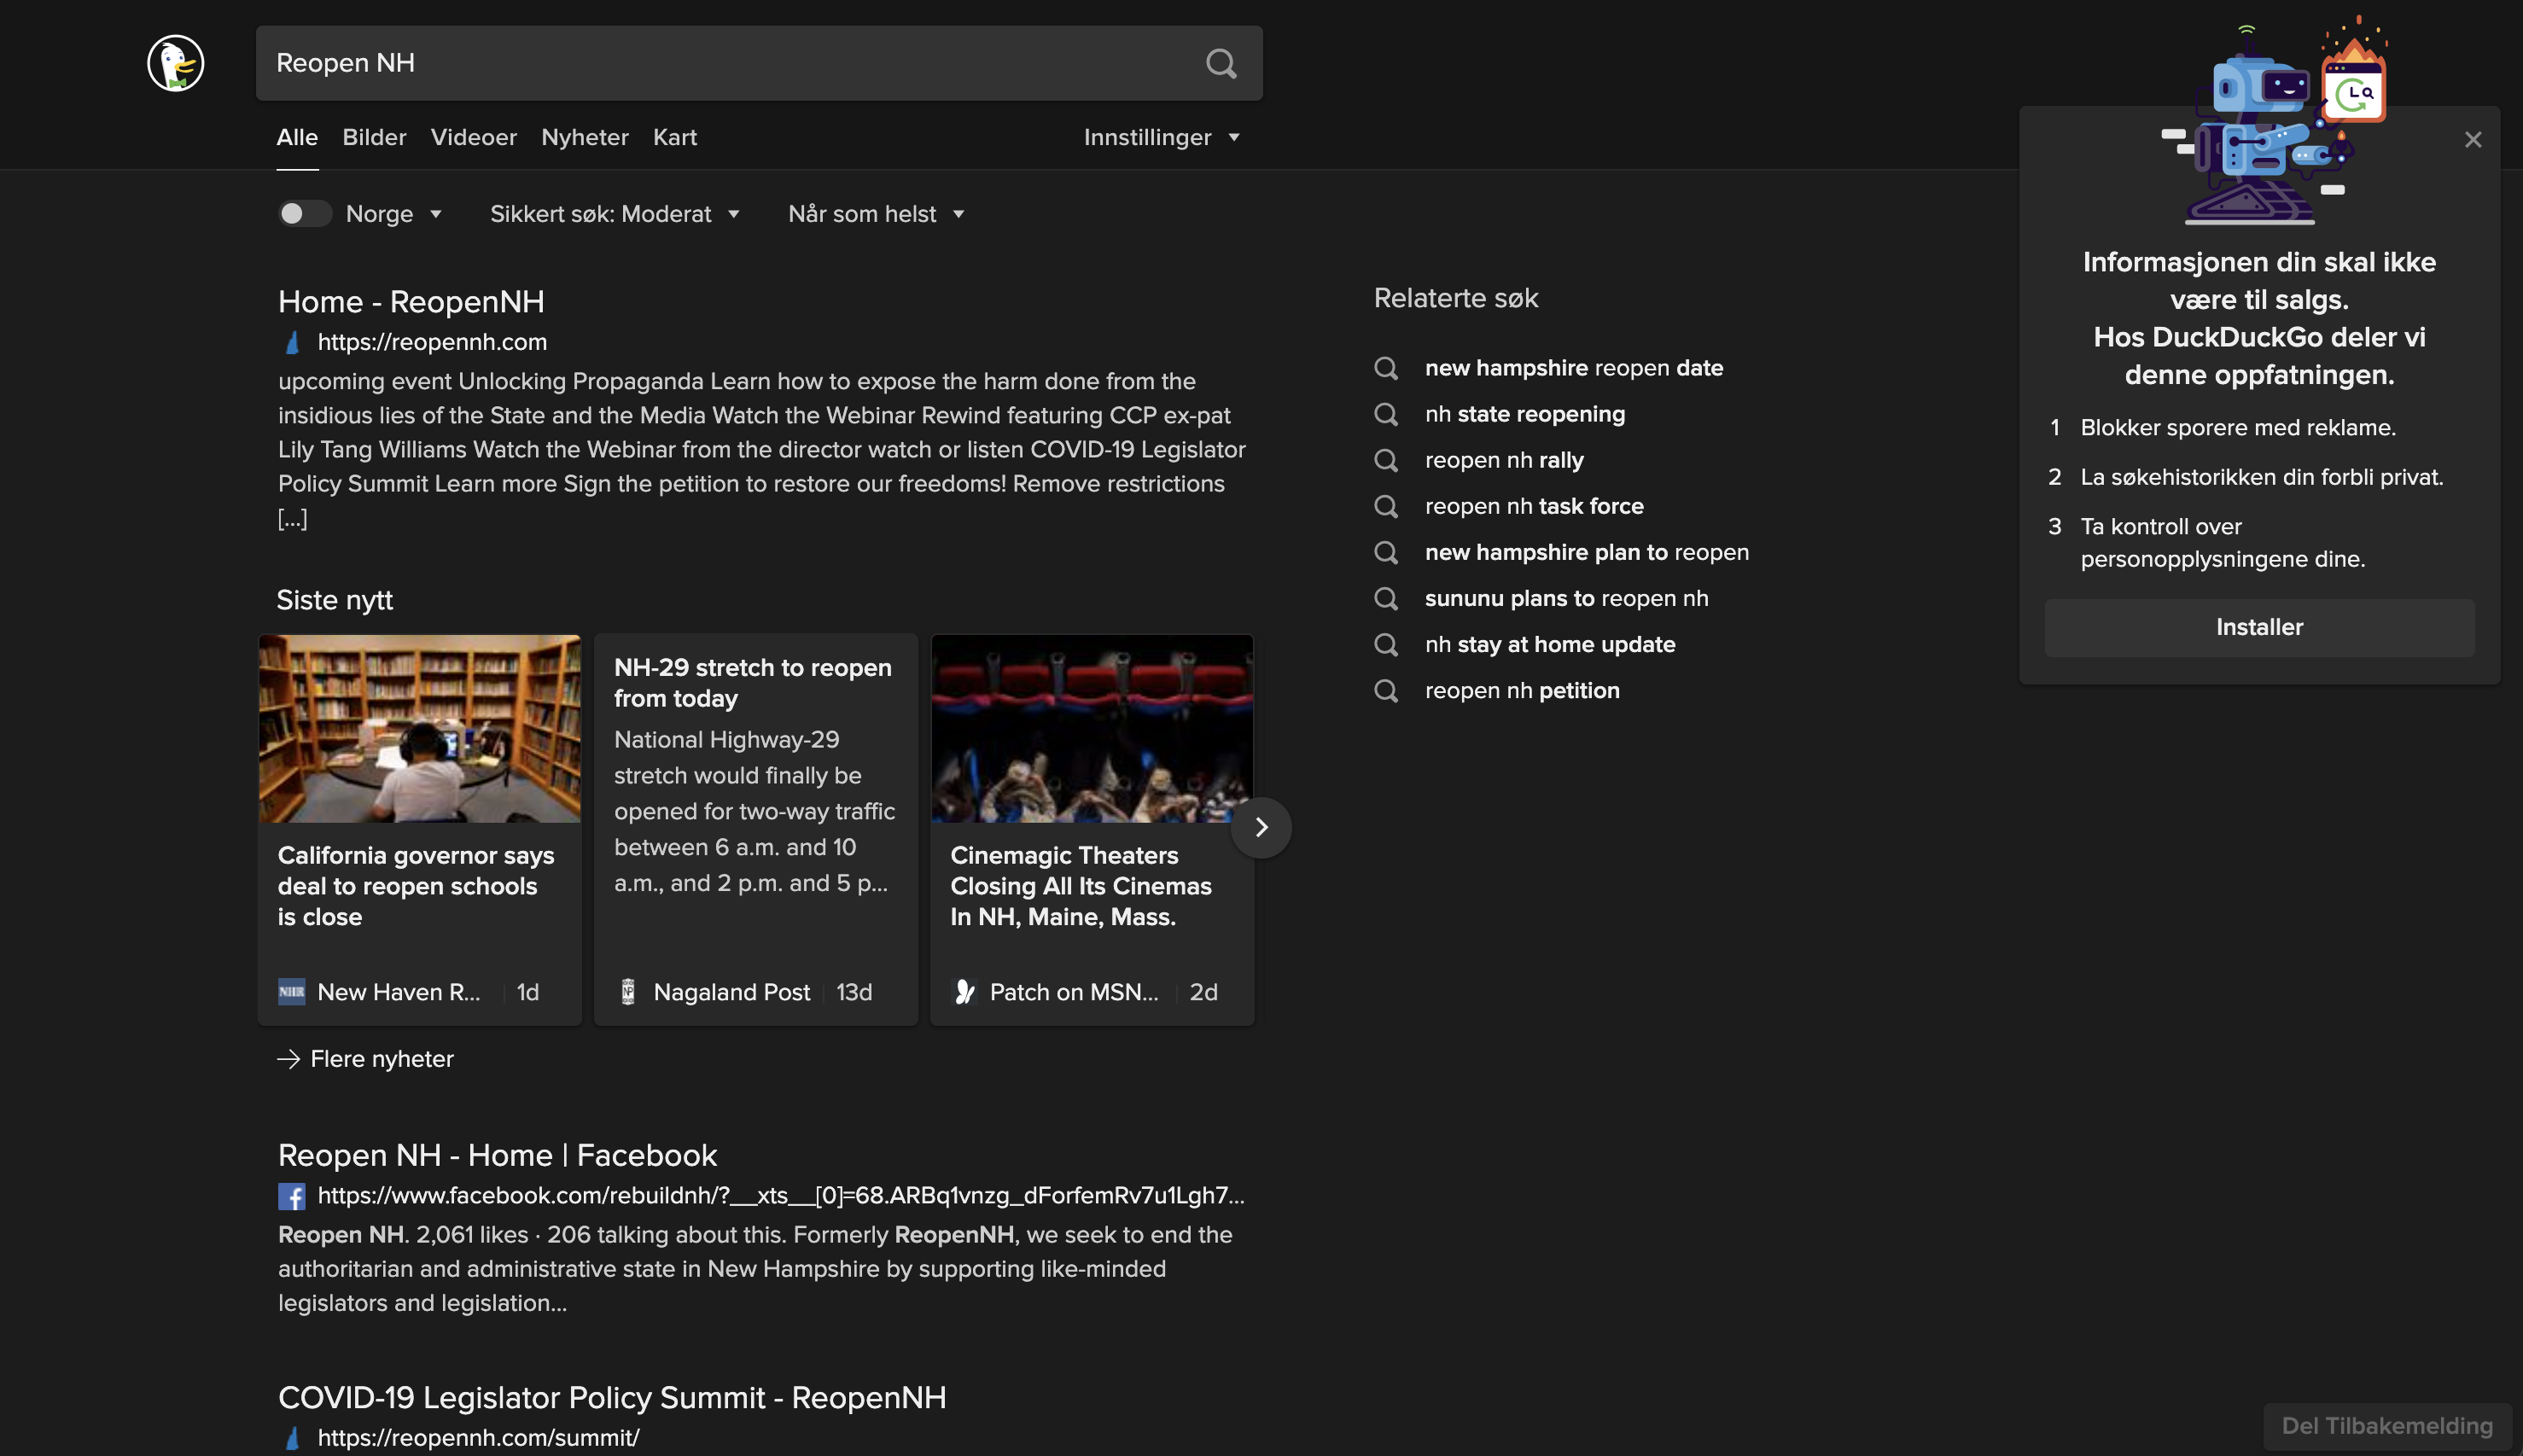Switch to the Videoer tab

[474, 137]
